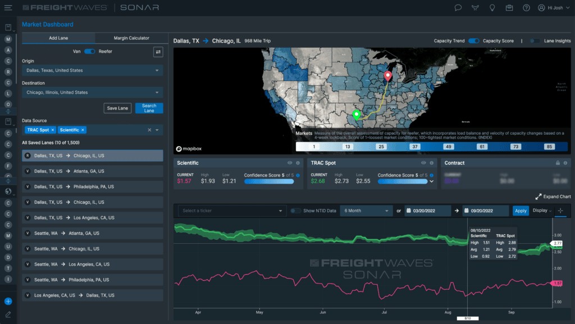
Task: Click the Expand Chart icon
Action: [x=538, y=197]
